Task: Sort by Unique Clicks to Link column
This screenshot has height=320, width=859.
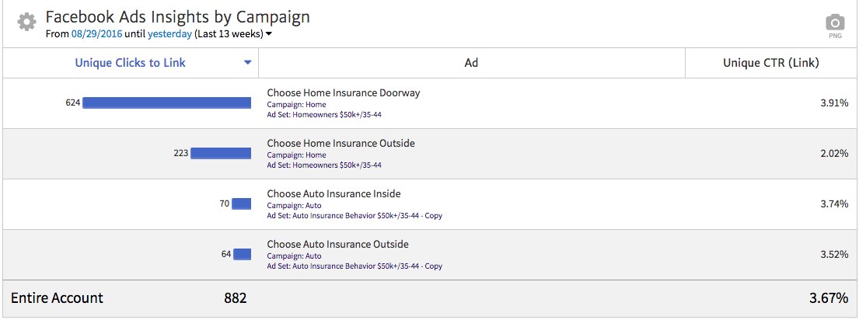Action: (x=130, y=63)
